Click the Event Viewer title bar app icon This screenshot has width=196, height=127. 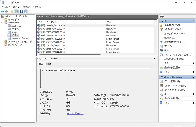[x=3, y=2]
